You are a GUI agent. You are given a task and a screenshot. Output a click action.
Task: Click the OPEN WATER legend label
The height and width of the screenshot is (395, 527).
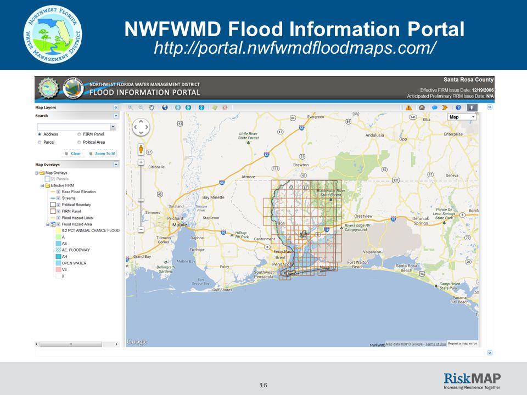(x=74, y=263)
